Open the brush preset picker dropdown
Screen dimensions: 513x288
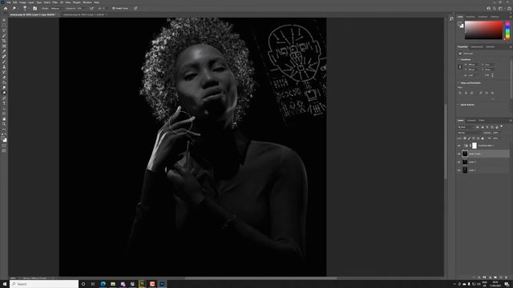click(25, 9)
